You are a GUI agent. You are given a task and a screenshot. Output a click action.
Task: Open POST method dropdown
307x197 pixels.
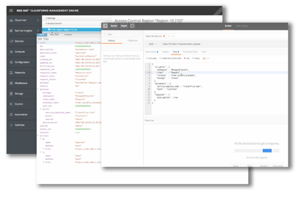click(x=153, y=44)
